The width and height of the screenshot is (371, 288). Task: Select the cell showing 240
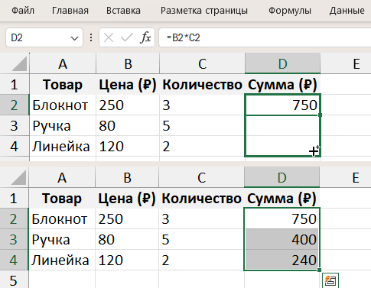pos(282,260)
